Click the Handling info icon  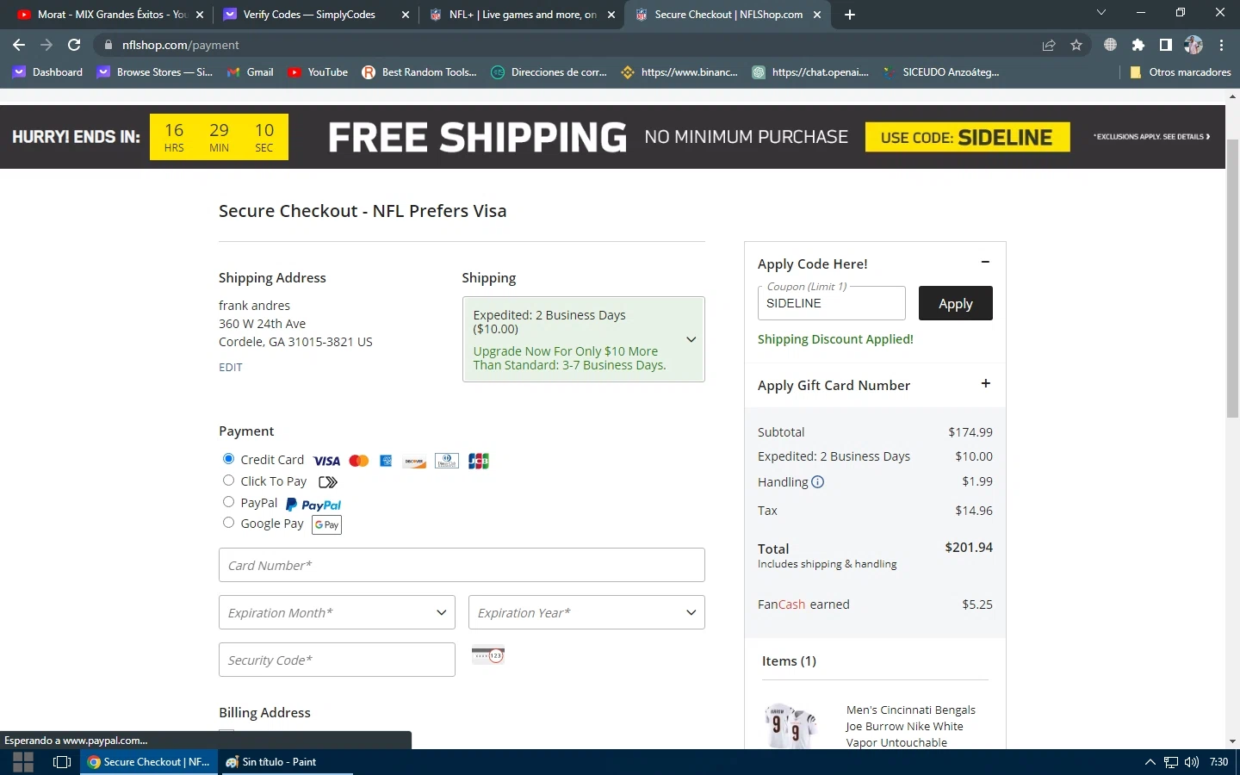(x=818, y=482)
